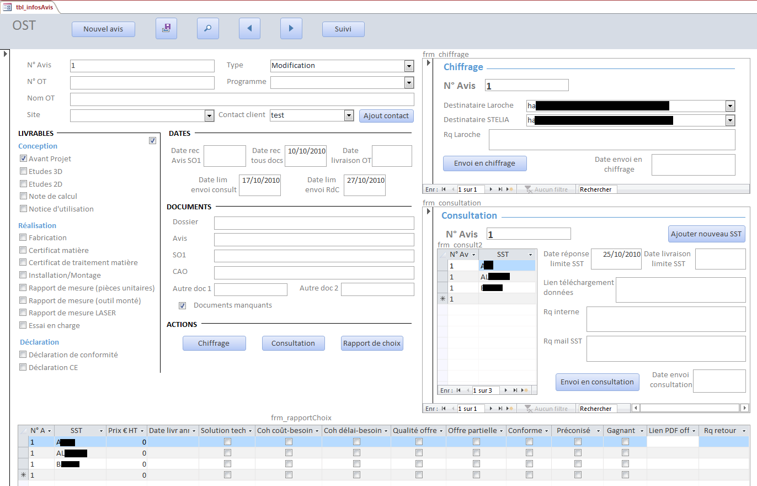Image resolution: width=757 pixels, height=486 pixels.
Task: Click the Solution tech column header
Action: pyautogui.click(x=226, y=431)
